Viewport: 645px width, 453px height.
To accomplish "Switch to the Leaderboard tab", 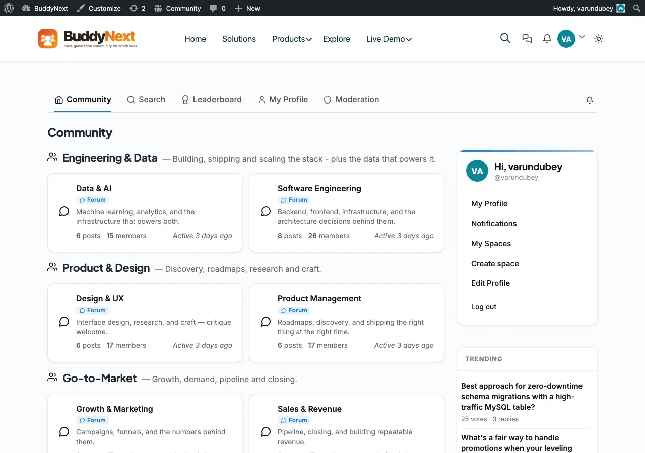I will 212,99.
